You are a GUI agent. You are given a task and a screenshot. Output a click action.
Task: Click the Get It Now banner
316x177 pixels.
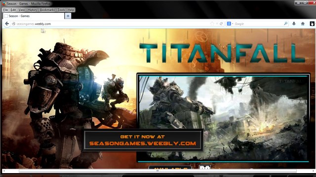point(143,140)
